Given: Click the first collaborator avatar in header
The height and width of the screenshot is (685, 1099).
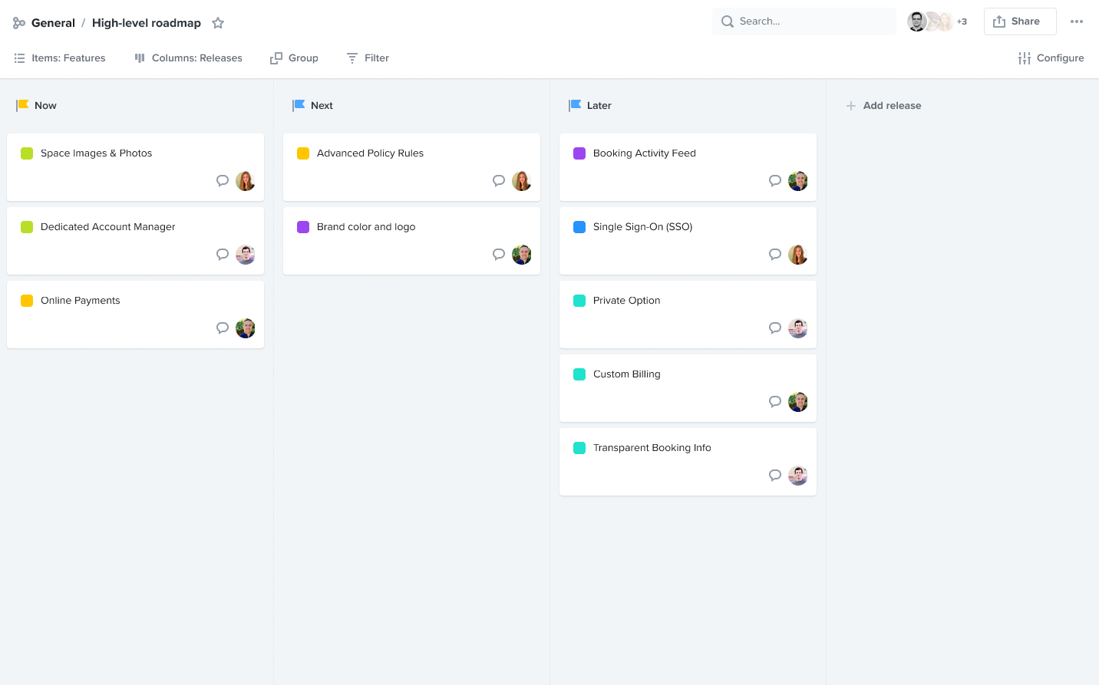Looking at the screenshot, I should pos(917,21).
